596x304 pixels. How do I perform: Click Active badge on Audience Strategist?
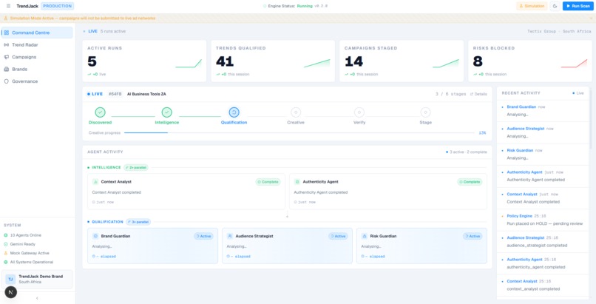click(338, 236)
